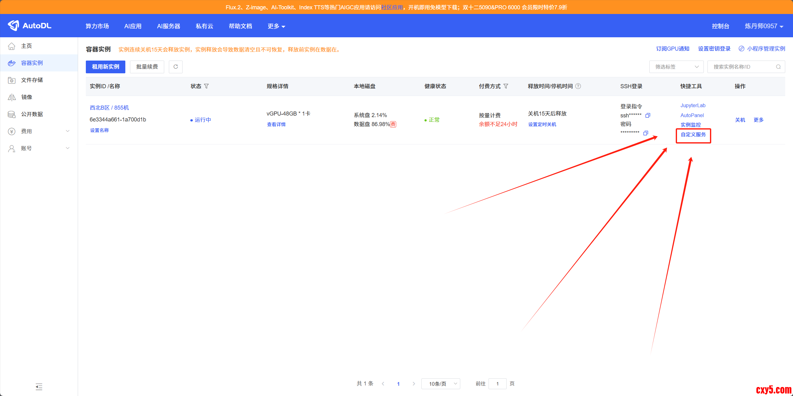Click the search magnifier icon
Screen dimensions: 793x396
(778, 67)
